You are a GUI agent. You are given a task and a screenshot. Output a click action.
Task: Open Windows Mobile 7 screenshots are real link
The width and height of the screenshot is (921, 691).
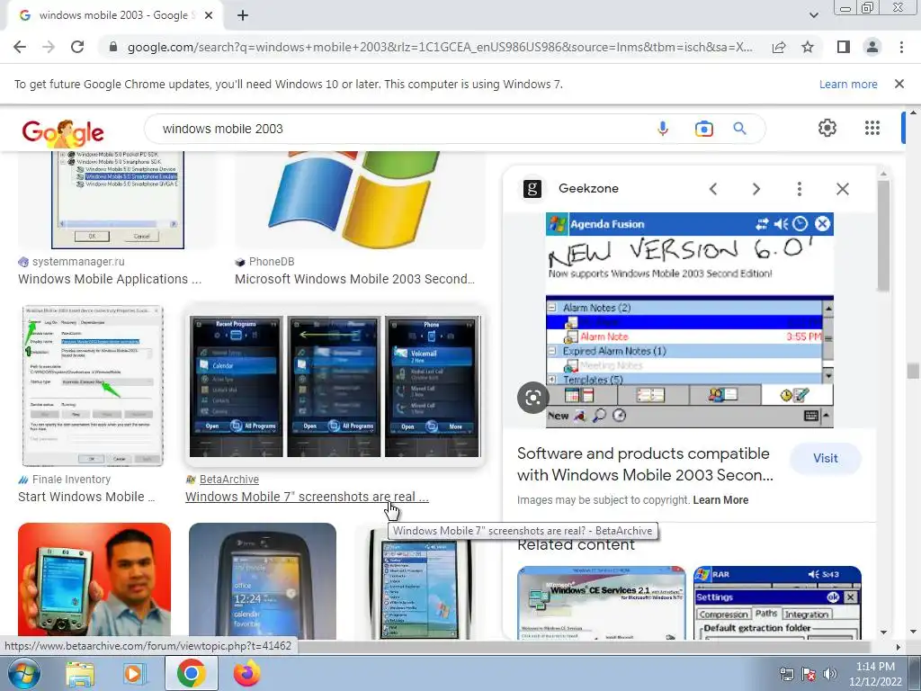tap(308, 497)
